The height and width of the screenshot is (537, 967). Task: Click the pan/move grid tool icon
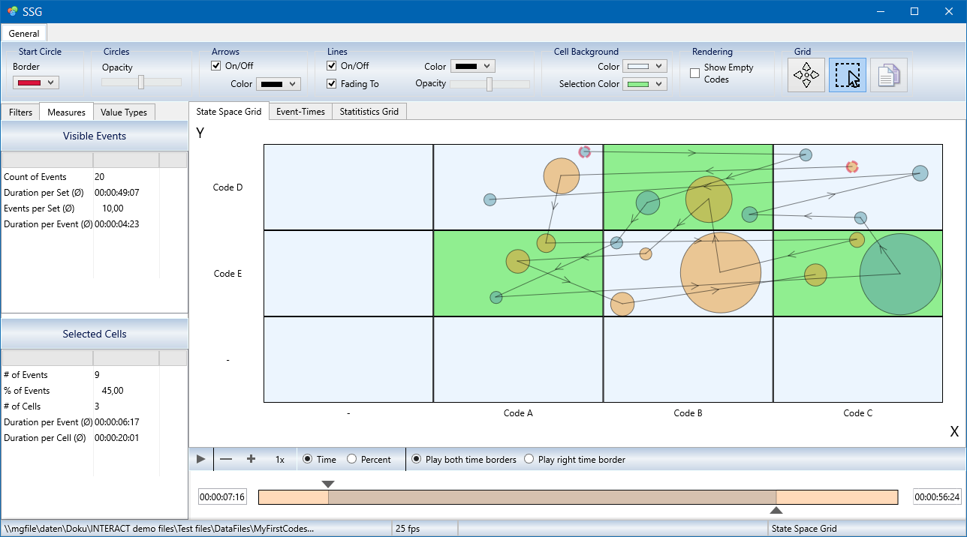coord(806,76)
